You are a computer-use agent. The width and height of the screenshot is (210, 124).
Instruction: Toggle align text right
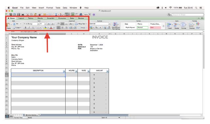point(66,28)
